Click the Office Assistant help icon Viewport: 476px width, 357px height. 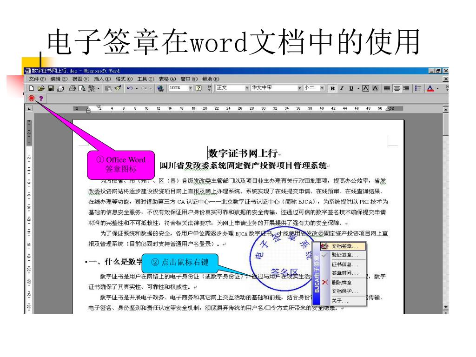tap(198, 88)
